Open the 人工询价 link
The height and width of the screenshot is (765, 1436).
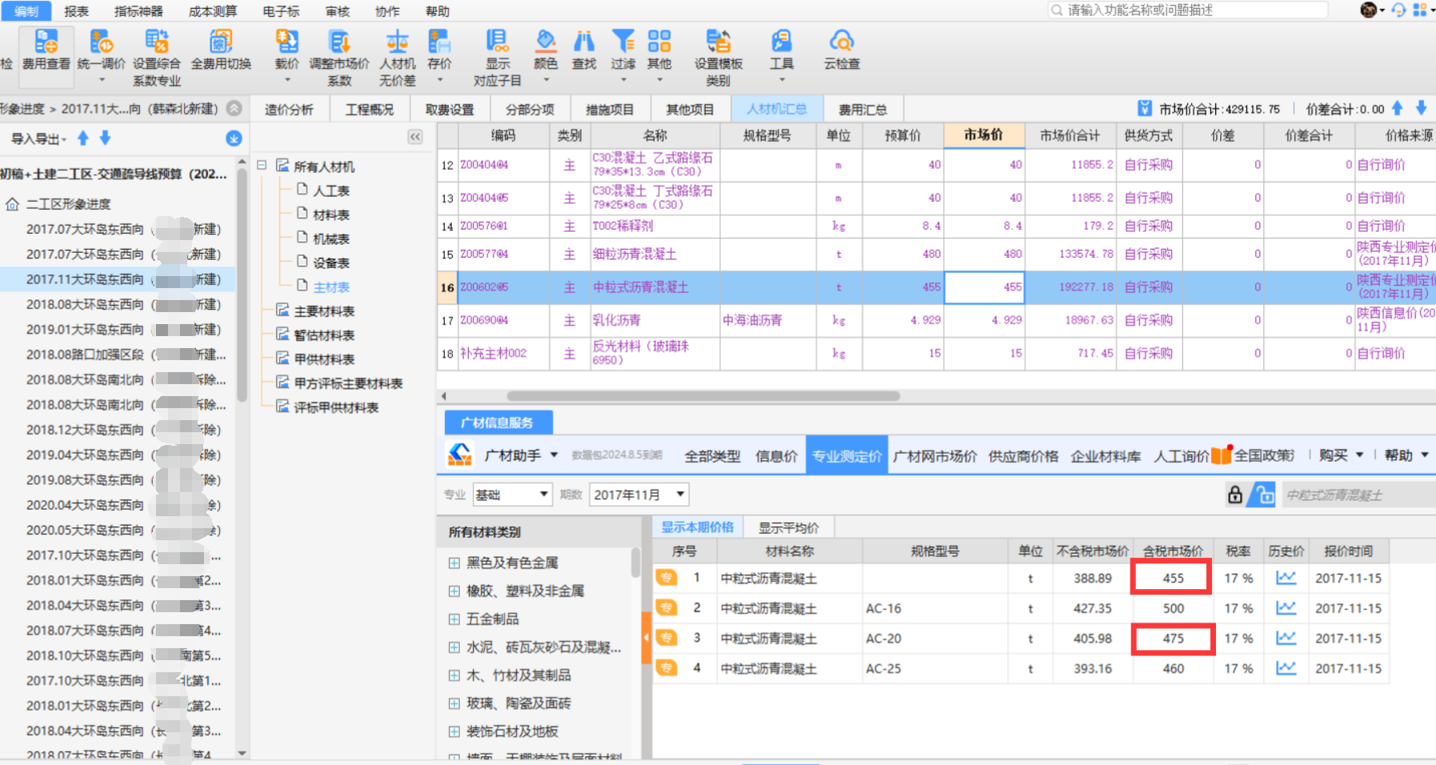point(1181,456)
